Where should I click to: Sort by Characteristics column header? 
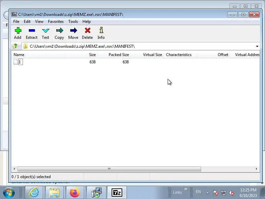180,55
